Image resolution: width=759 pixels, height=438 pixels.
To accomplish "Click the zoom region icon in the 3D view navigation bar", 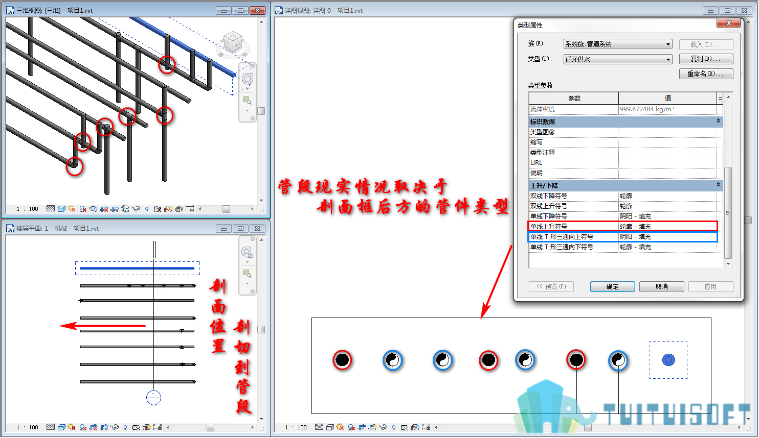I will click(x=248, y=101).
